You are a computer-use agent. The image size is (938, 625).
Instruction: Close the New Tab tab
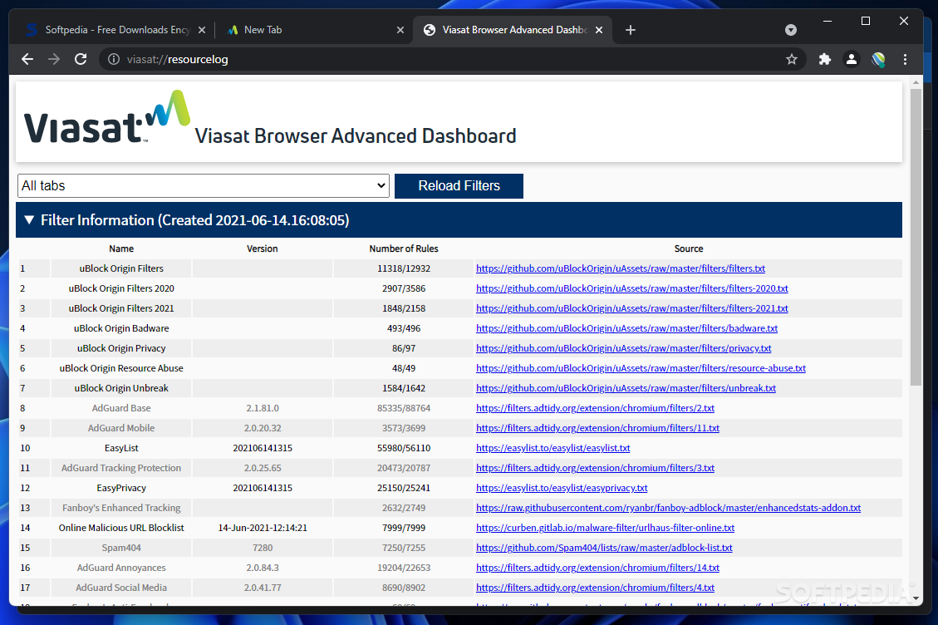400,30
